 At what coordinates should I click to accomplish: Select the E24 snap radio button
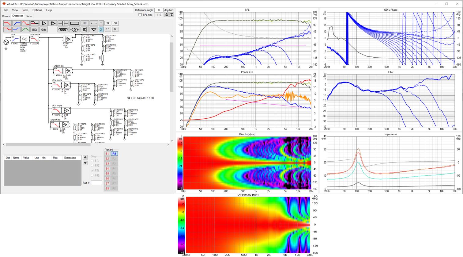(x=92, y=171)
